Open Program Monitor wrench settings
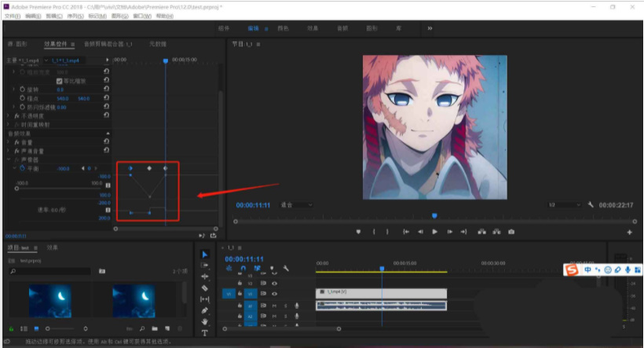This screenshot has width=644, height=348. [591, 205]
